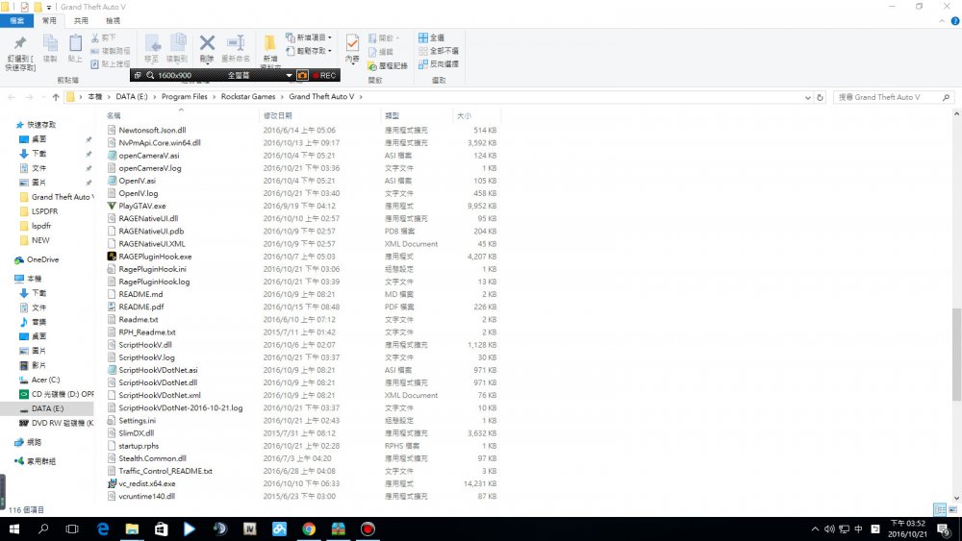Click the recorder camera screenshot icon
This screenshot has width=962, height=541.
pos(302,75)
